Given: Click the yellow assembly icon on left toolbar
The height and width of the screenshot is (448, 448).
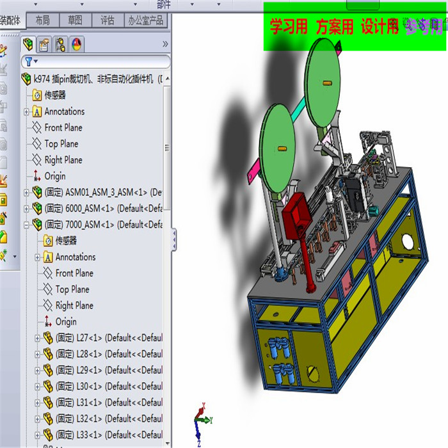Looking at the screenshot, I should tap(3, 200).
